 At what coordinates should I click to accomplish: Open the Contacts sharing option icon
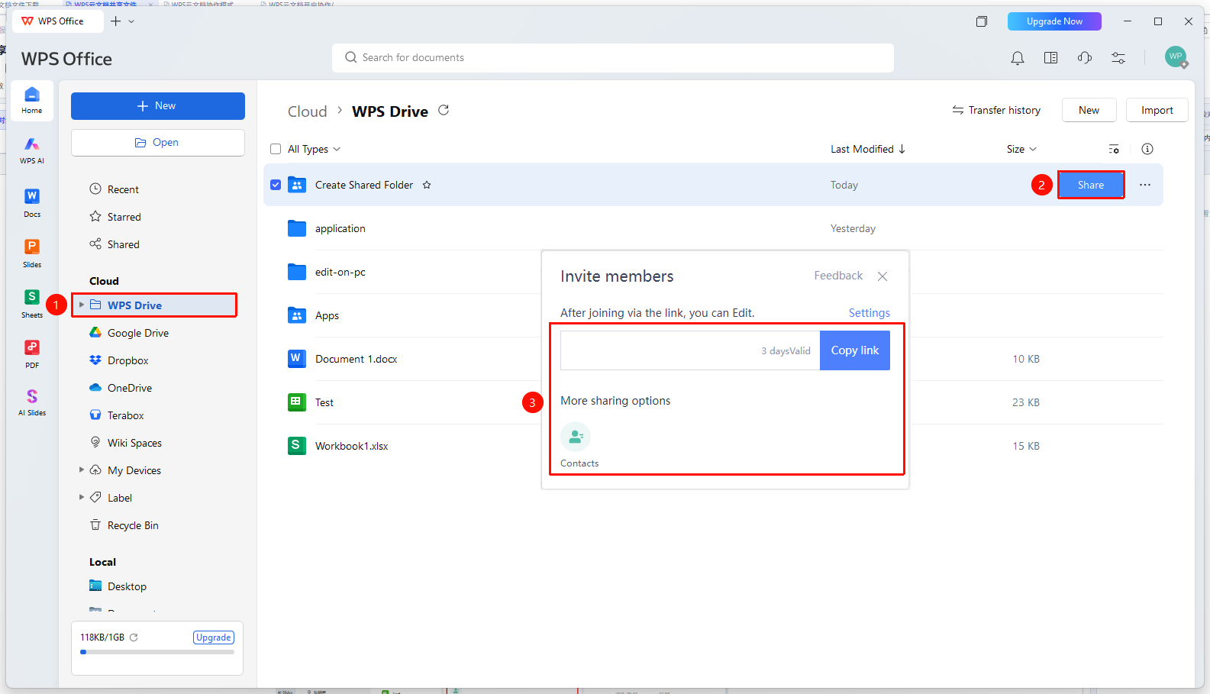pyautogui.click(x=576, y=437)
